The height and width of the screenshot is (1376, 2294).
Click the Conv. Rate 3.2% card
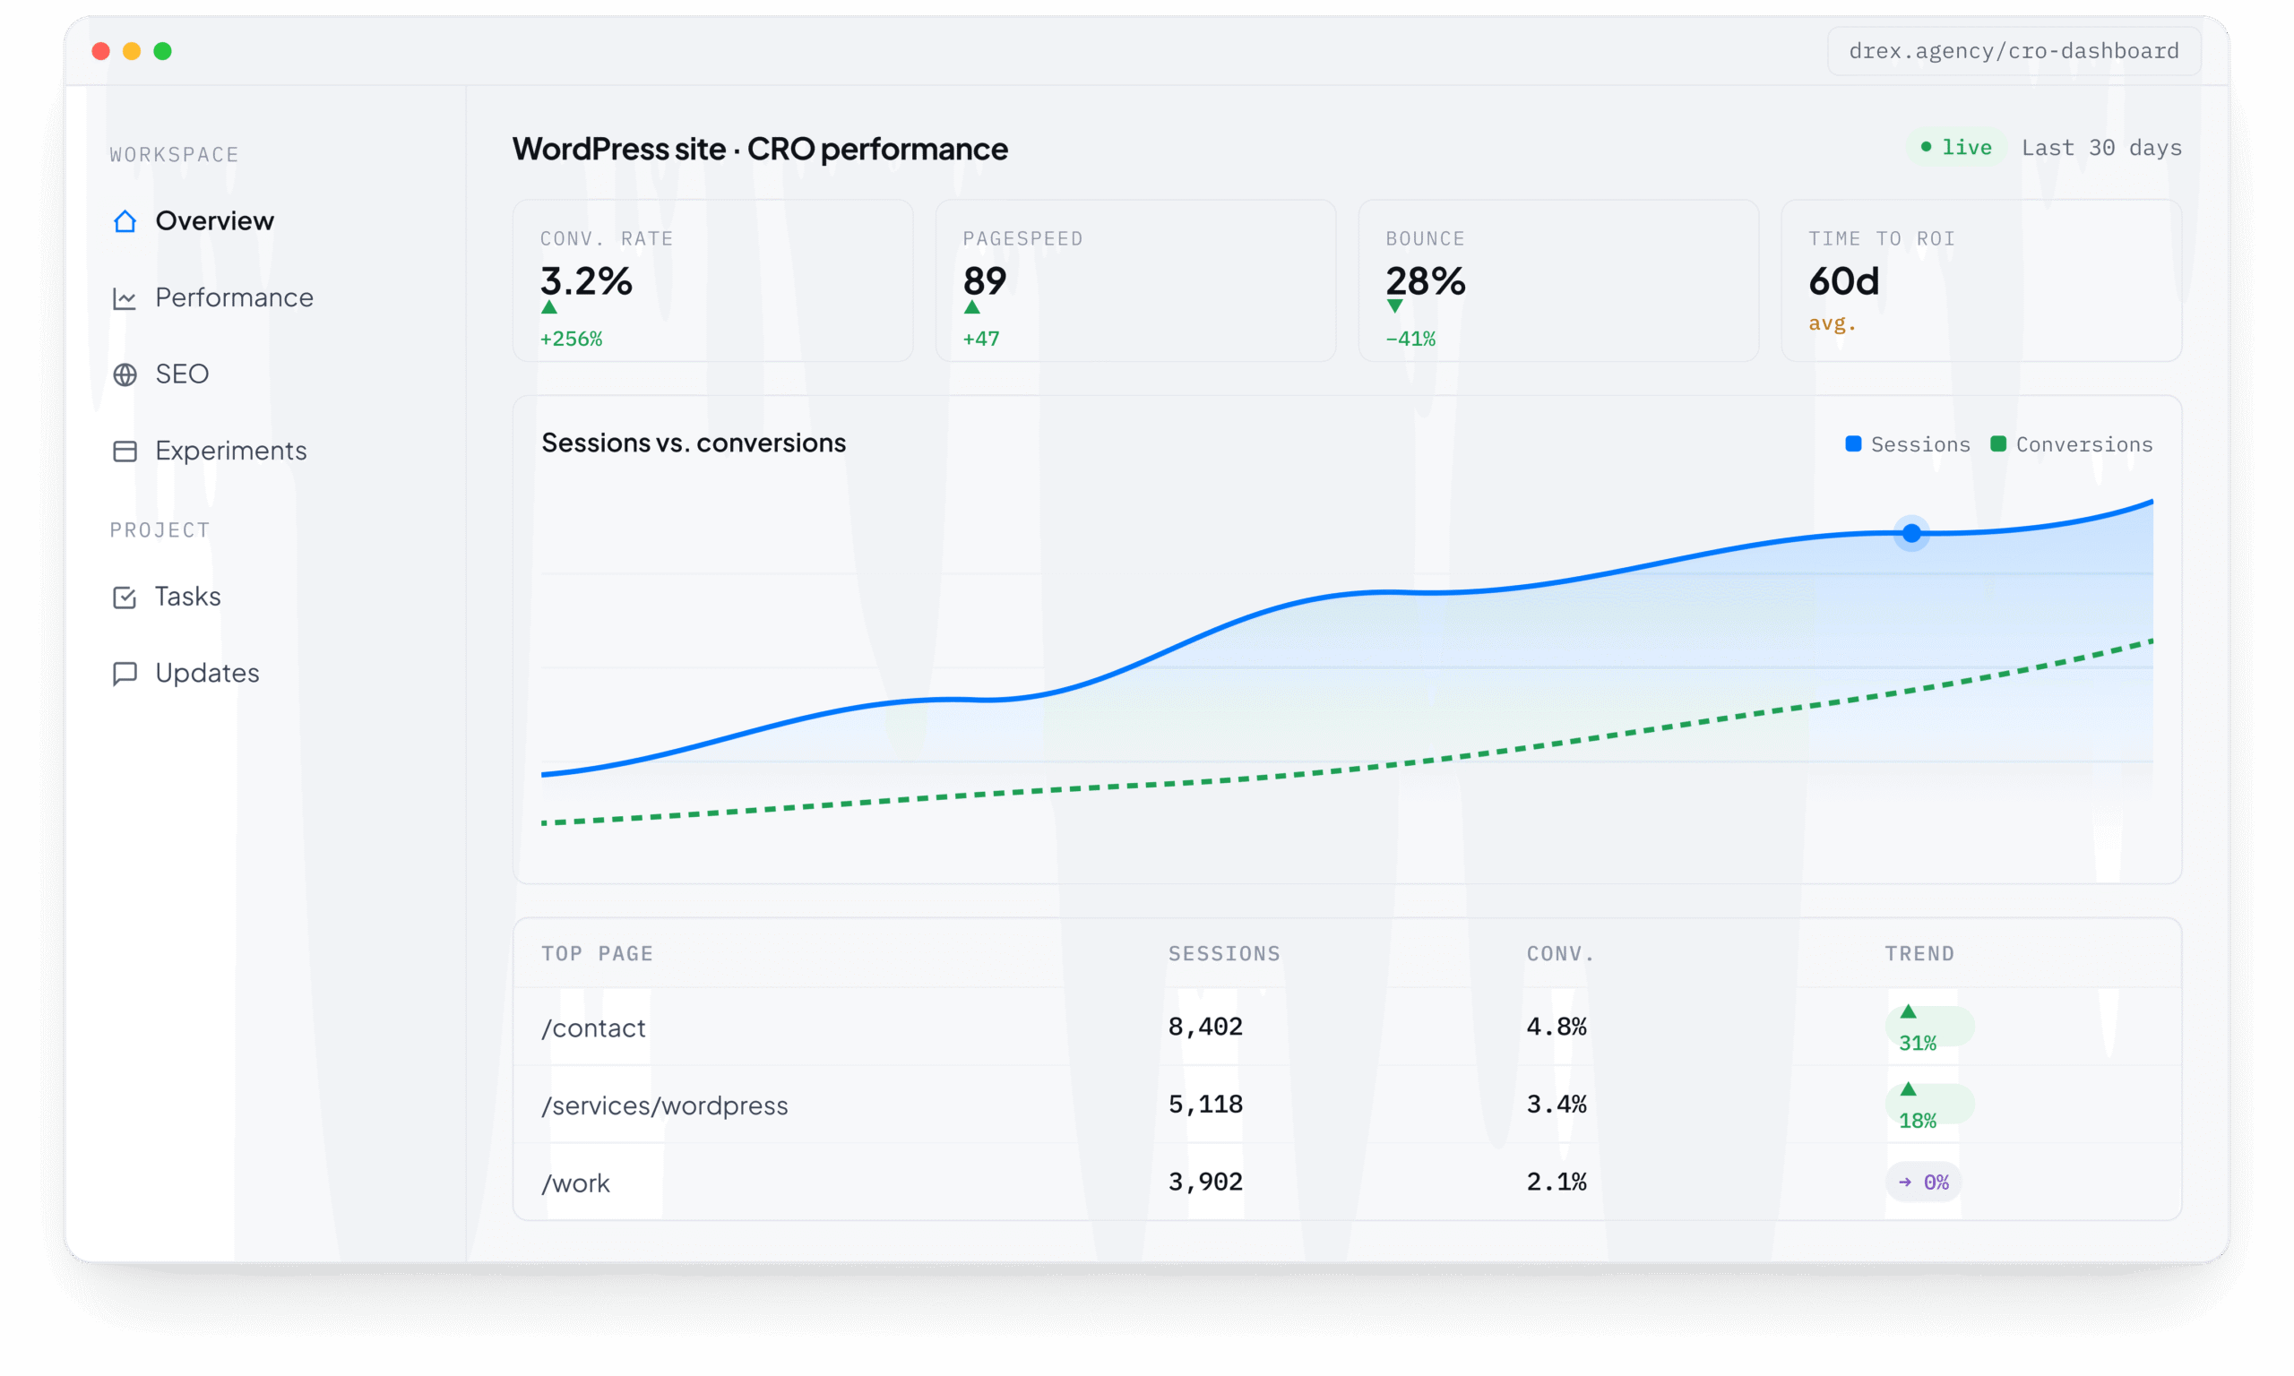coord(713,281)
